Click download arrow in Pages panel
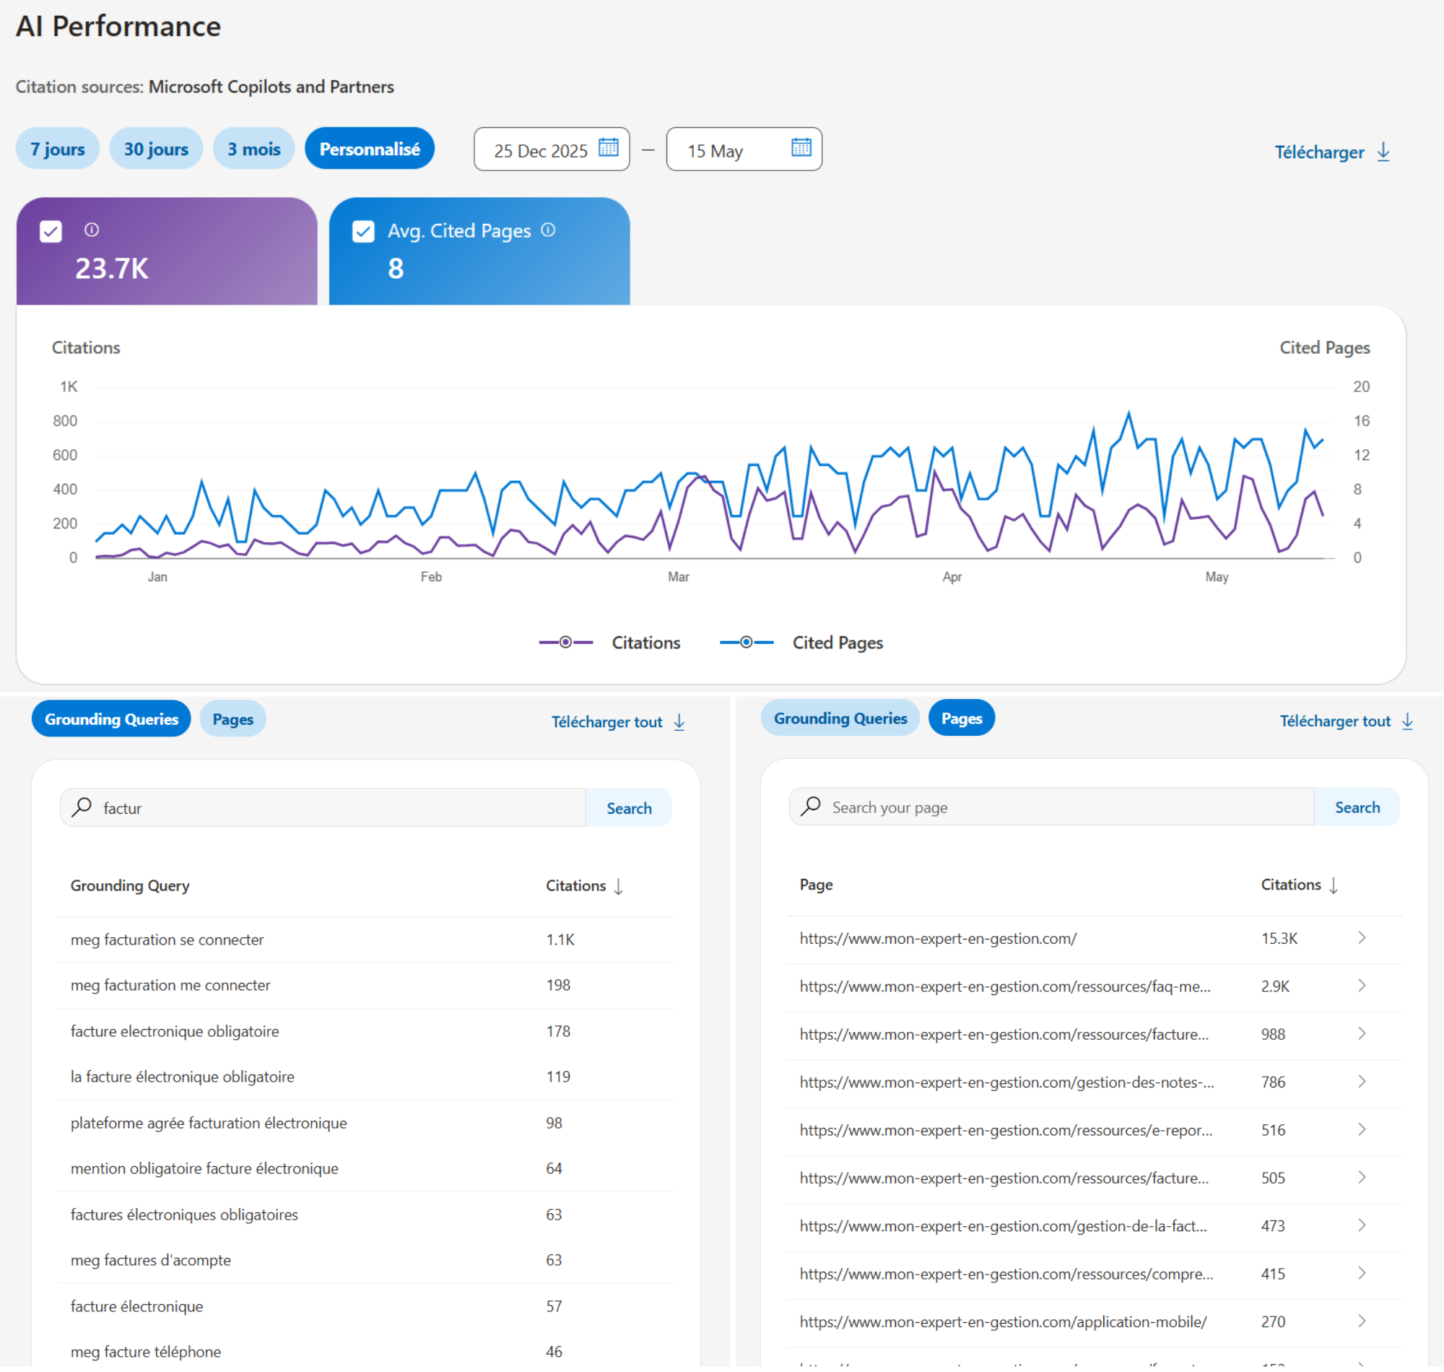The width and height of the screenshot is (1444, 1372). pyautogui.click(x=1407, y=722)
